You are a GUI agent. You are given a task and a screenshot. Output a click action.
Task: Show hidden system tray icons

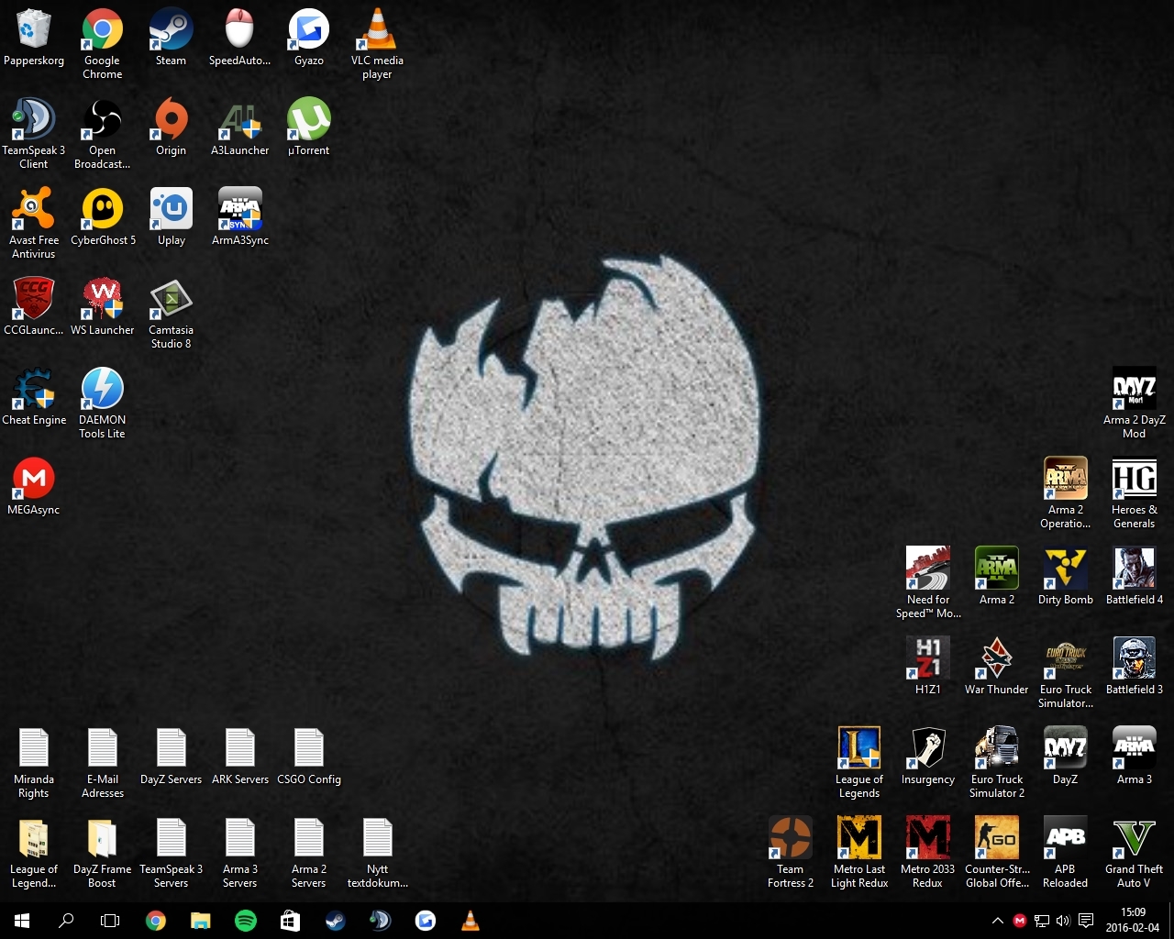998,921
